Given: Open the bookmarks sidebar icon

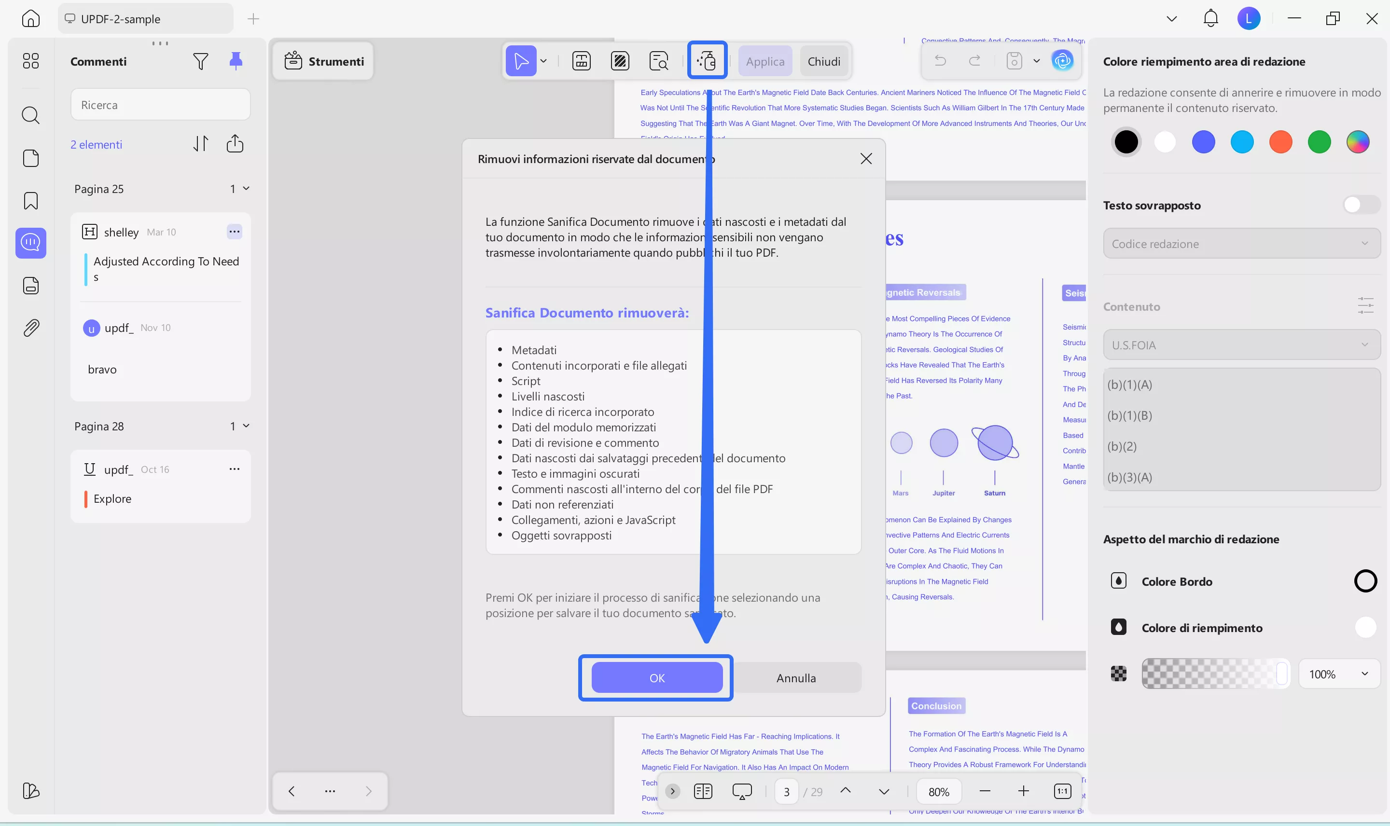Looking at the screenshot, I should (30, 200).
